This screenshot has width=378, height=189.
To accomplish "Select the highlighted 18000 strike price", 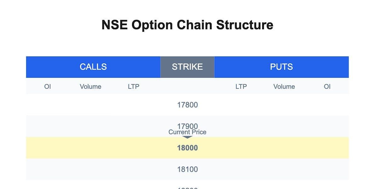I will [x=187, y=148].
